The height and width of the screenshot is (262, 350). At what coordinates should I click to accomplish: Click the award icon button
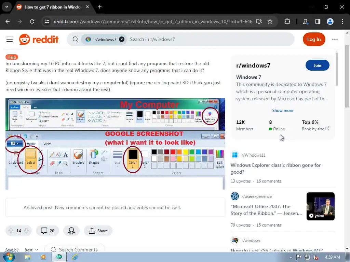71,231
